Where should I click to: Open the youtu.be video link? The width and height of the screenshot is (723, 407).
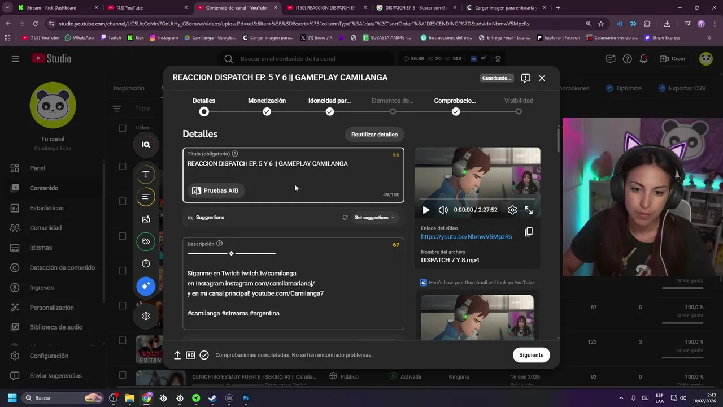pos(466,237)
